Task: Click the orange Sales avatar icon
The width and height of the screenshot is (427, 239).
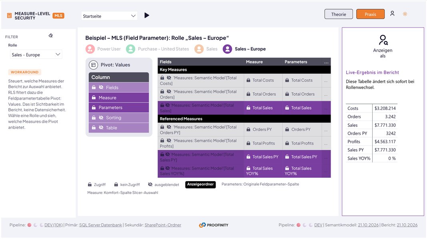Action: click(x=199, y=49)
